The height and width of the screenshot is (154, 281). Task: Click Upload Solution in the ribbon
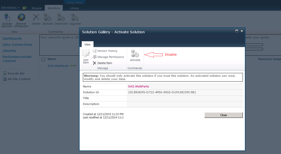pos(7,21)
